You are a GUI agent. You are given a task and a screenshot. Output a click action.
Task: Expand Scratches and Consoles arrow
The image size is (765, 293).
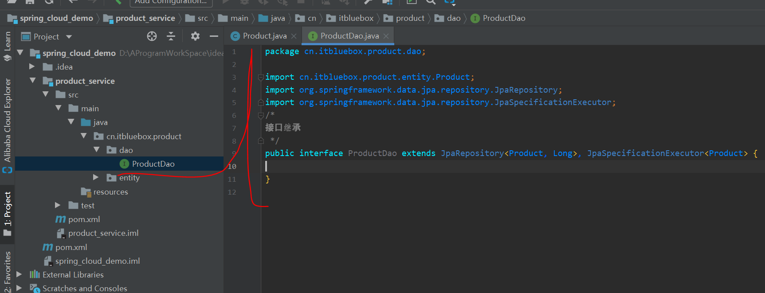click(x=19, y=288)
